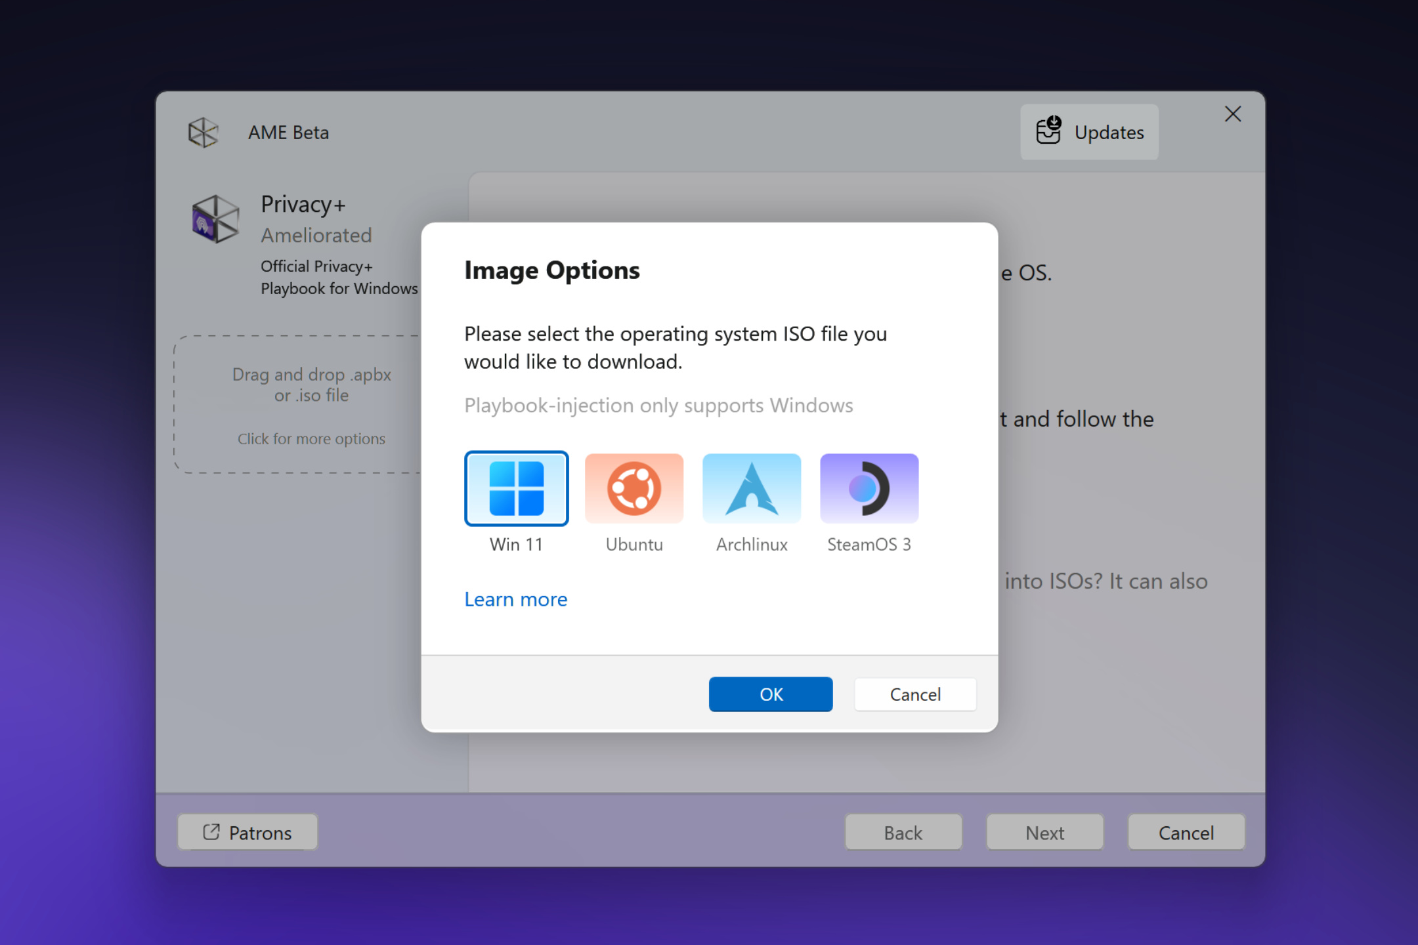
Task: Click the 'Privacy+' playbook title
Action: click(x=303, y=204)
